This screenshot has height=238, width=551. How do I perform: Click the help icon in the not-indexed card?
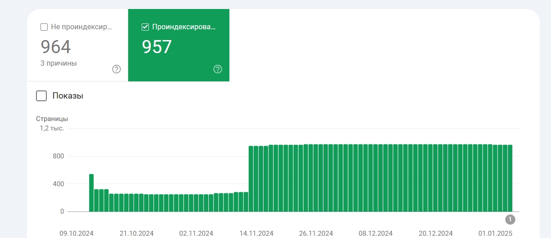click(x=116, y=69)
